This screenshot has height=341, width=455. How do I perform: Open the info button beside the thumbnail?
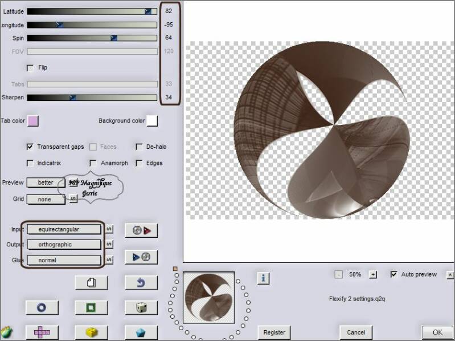tap(263, 278)
